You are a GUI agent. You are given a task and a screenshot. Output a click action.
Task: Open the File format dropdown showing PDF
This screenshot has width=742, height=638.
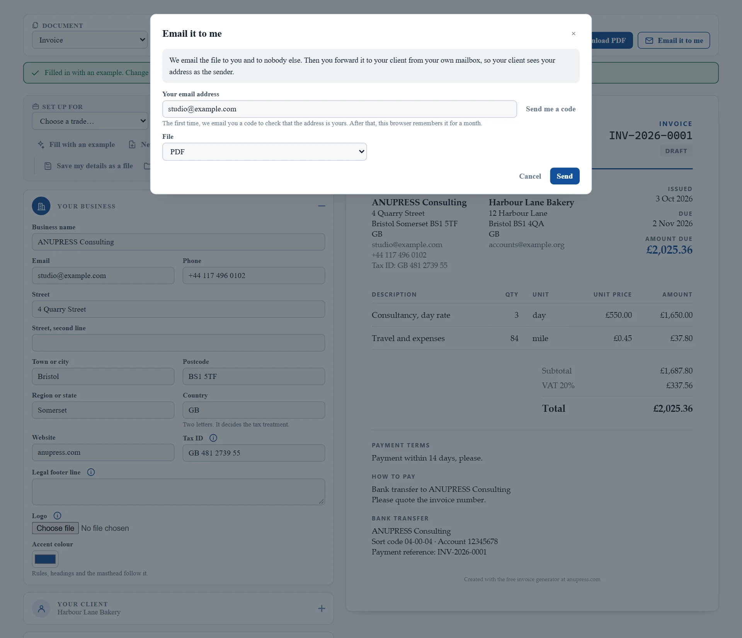[x=264, y=152]
